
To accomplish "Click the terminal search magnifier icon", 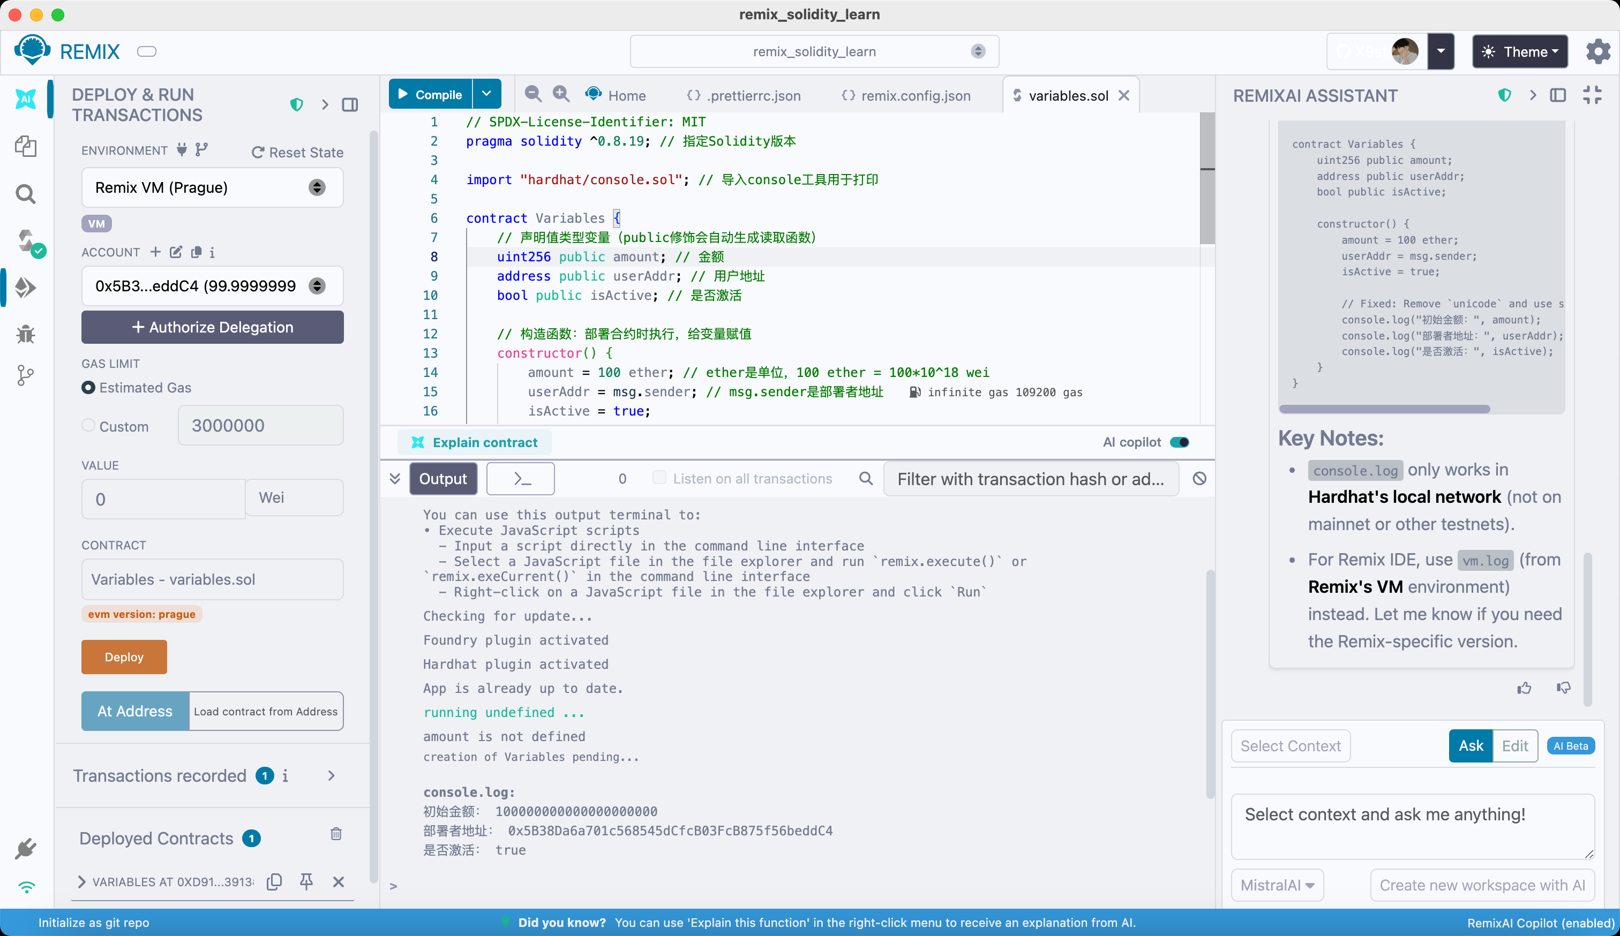I will 866,479.
